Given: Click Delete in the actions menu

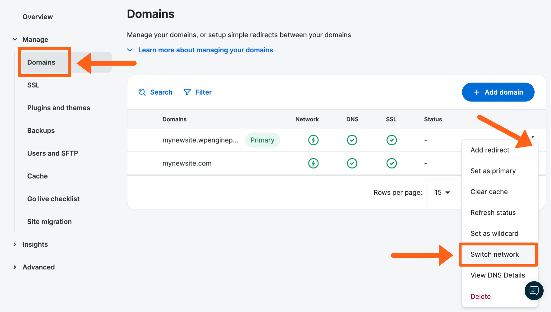Looking at the screenshot, I should [x=480, y=296].
